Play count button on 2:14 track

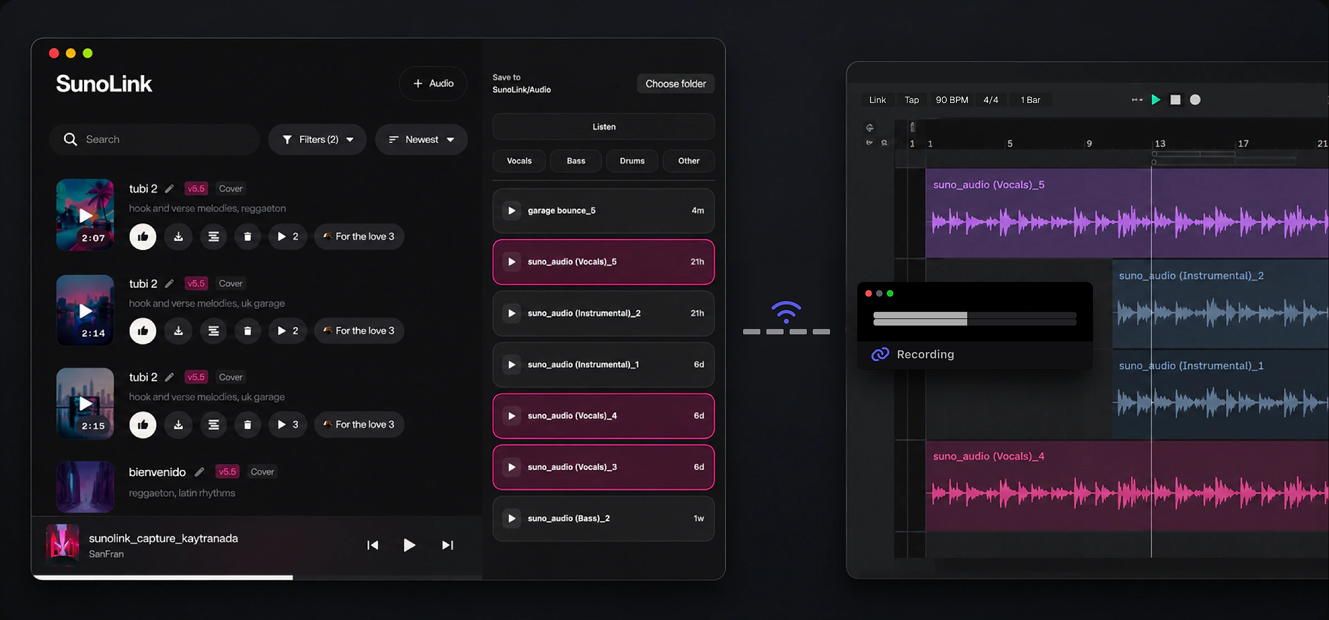[x=288, y=331]
